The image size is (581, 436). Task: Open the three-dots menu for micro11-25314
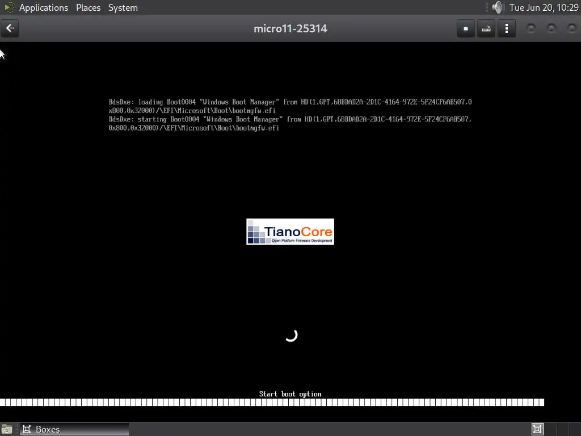pyautogui.click(x=507, y=28)
